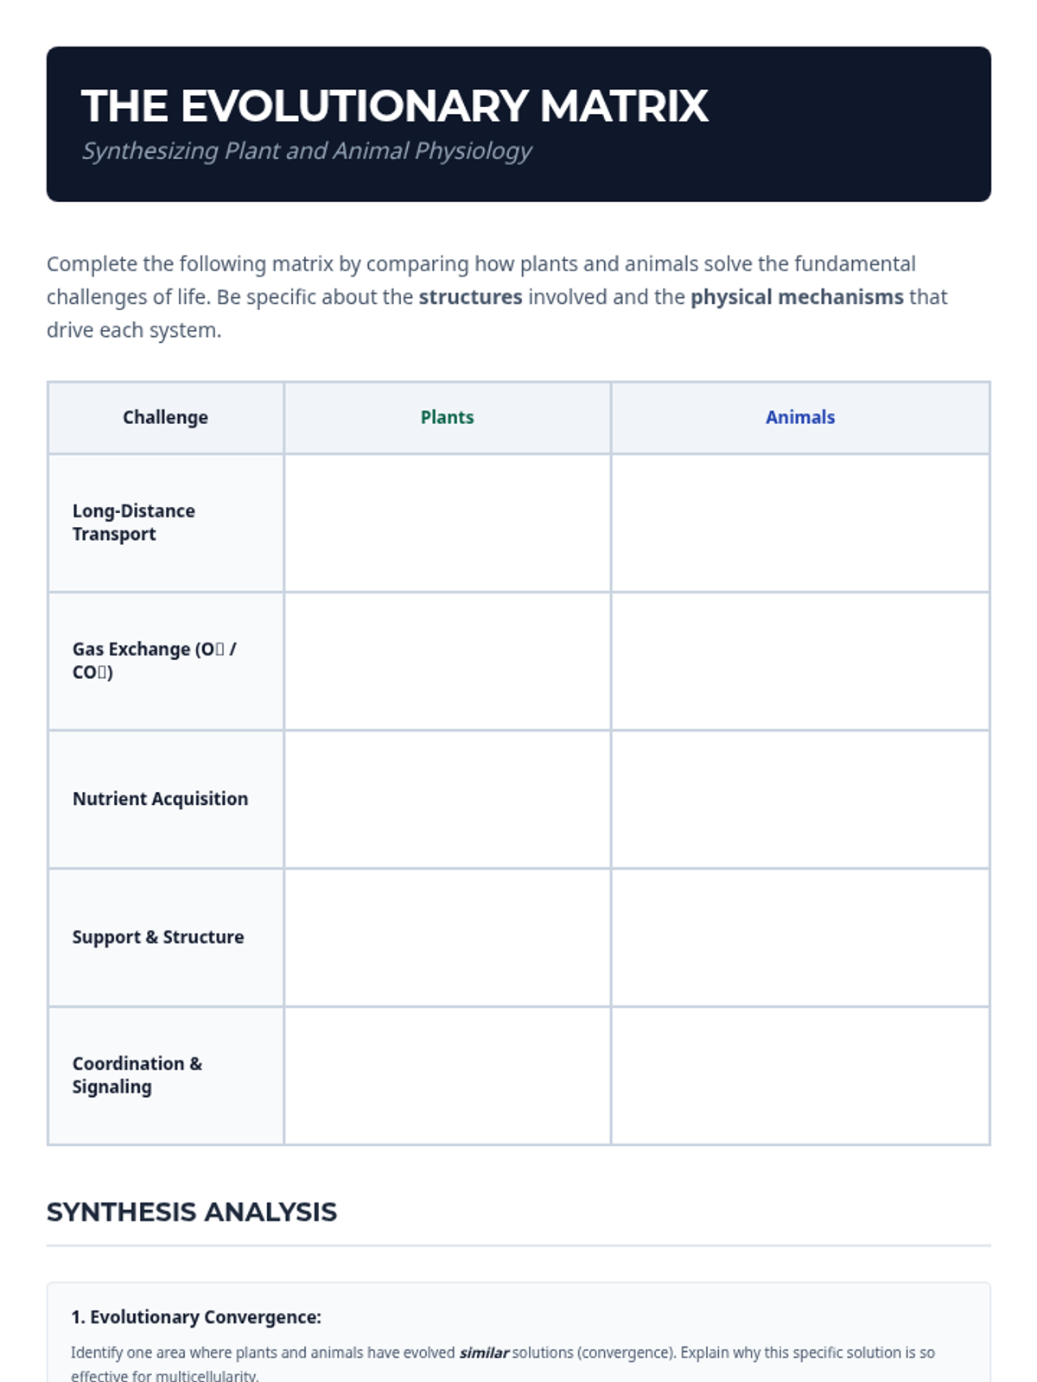Viewport: 1037px width, 1382px height.
Task: Click the Support & Structure row label
Action: tap(158, 937)
